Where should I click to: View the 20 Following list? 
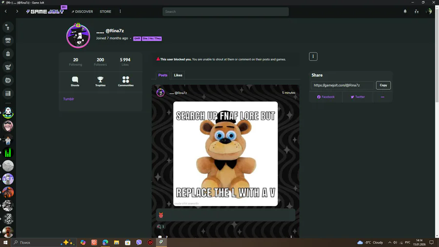click(x=76, y=62)
